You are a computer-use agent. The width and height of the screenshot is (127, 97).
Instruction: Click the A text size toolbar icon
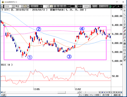tap(119, 6)
